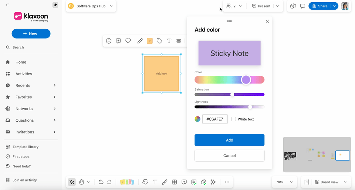Expand the Present options chevron
This screenshot has height=190, width=355.
click(278, 6)
